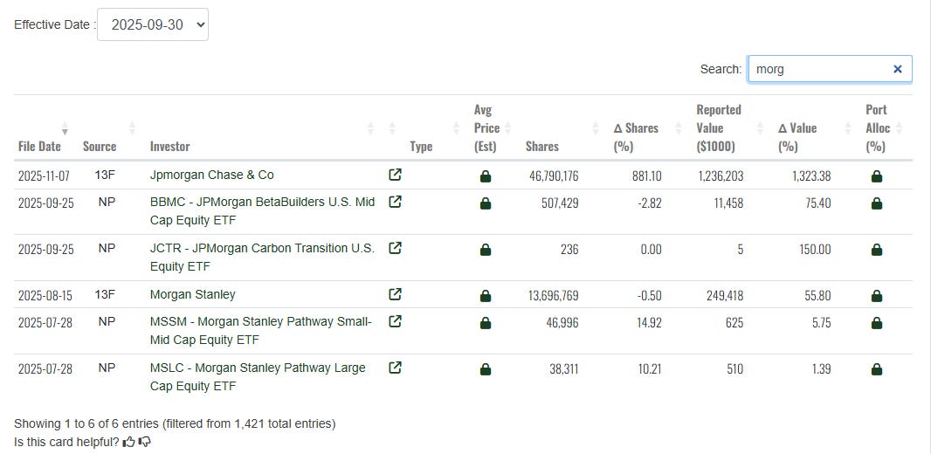
Task: Select reported value 249,418
Action: 724,296
